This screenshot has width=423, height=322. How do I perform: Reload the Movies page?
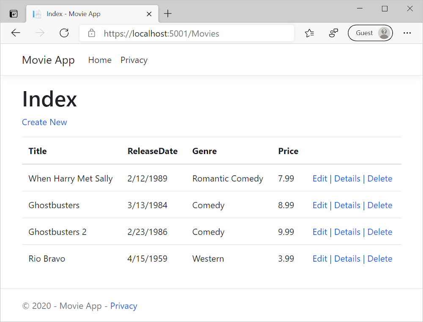[x=64, y=32]
